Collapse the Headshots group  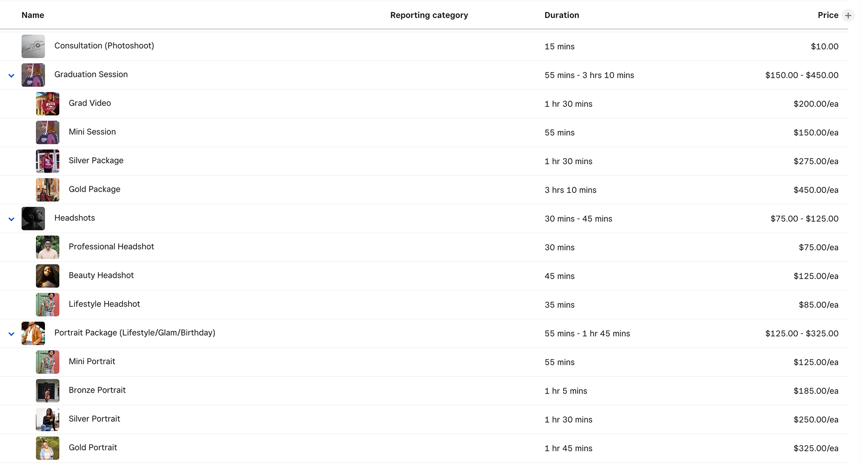tap(11, 219)
